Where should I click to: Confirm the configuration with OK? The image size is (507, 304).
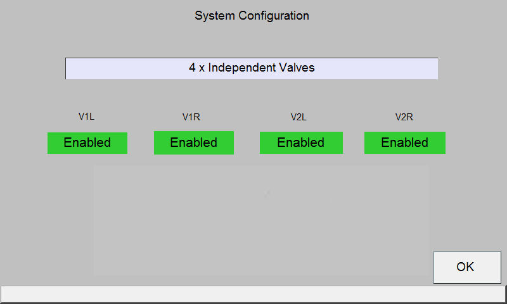pyautogui.click(x=467, y=267)
